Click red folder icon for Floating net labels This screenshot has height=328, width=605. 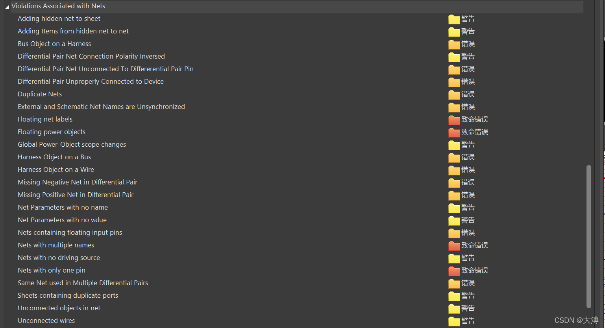(x=454, y=120)
